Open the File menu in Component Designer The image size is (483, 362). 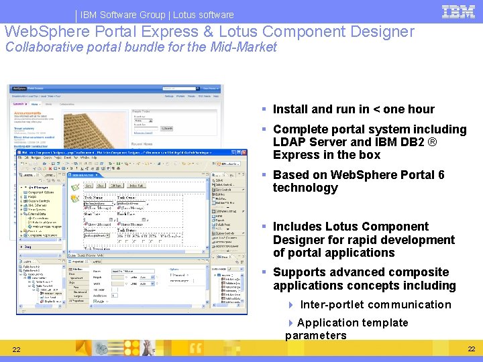(x=20, y=158)
